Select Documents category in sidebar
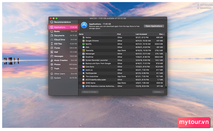Image resolution: width=213 pixels, height=131 pixels. pyautogui.click(x=59, y=36)
